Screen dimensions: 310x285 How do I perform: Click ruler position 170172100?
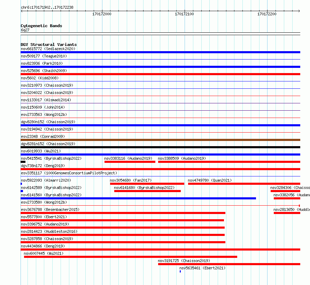(x=184, y=14)
